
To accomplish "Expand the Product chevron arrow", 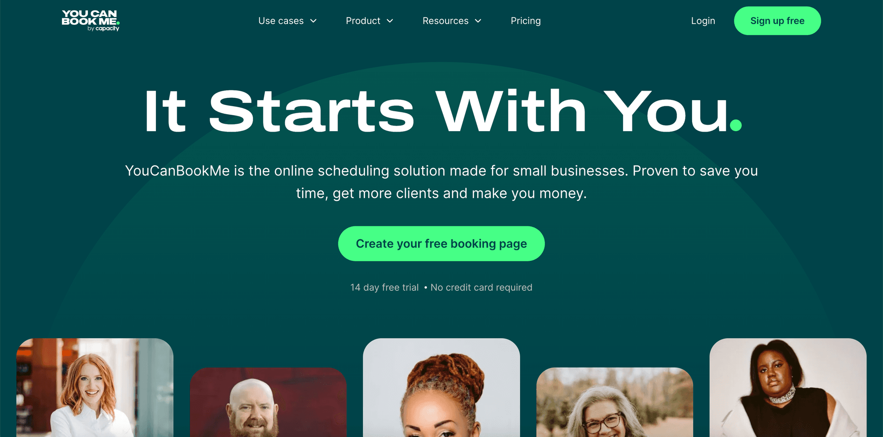I will pyautogui.click(x=390, y=21).
